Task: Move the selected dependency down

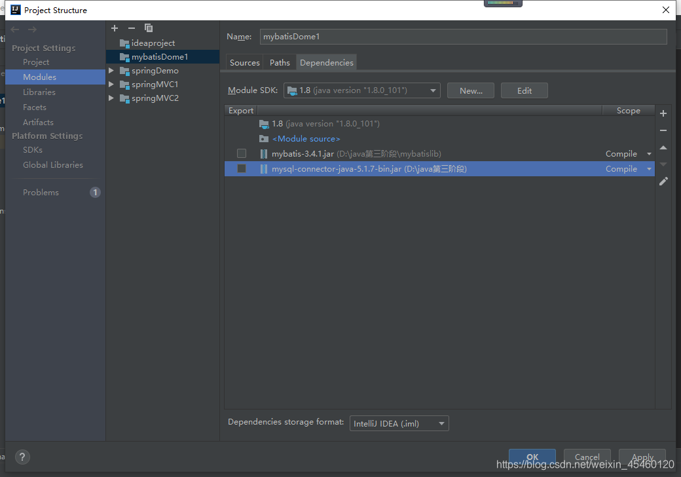Action: pyautogui.click(x=663, y=164)
